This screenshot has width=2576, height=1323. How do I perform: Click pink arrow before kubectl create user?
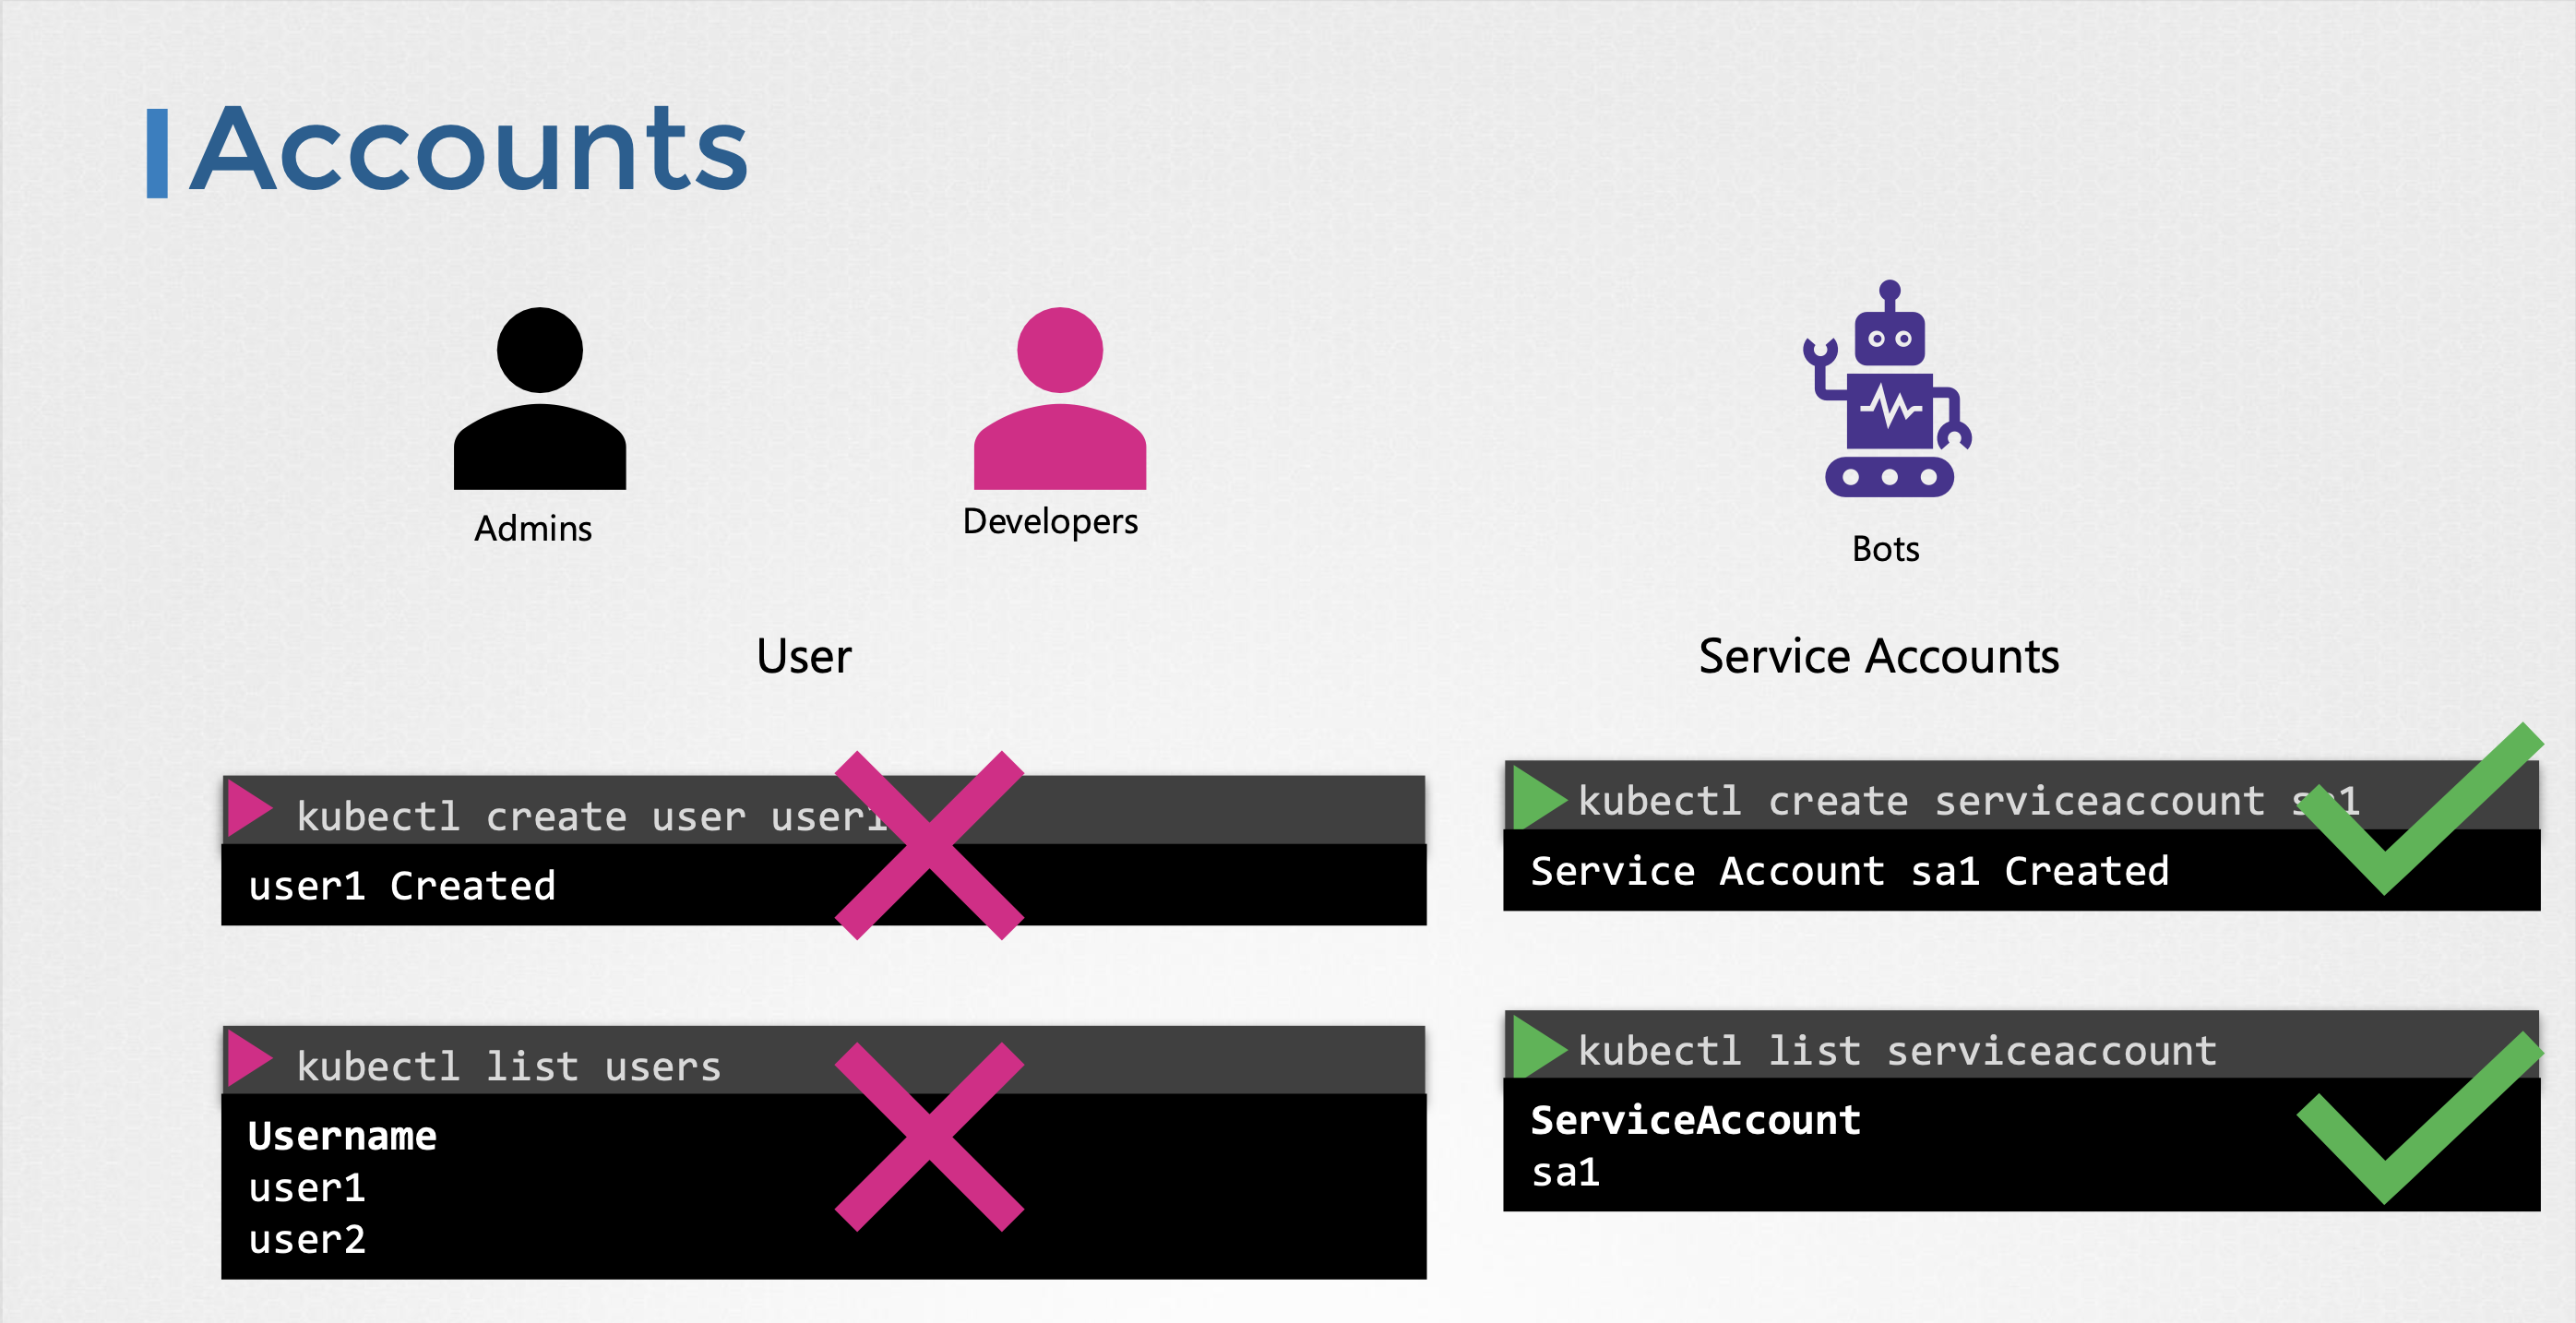coord(248,808)
